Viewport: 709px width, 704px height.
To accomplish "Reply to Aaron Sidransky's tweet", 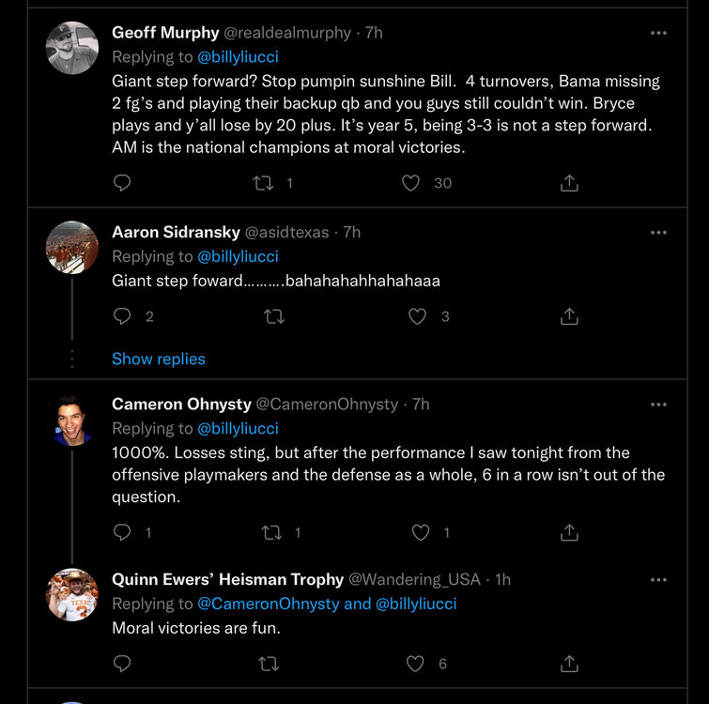I will click(x=122, y=316).
